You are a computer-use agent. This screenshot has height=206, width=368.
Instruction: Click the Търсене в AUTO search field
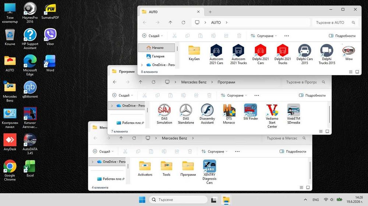pos(335,22)
